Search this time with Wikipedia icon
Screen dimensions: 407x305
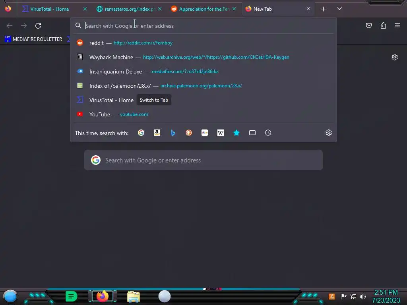pyautogui.click(x=220, y=133)
